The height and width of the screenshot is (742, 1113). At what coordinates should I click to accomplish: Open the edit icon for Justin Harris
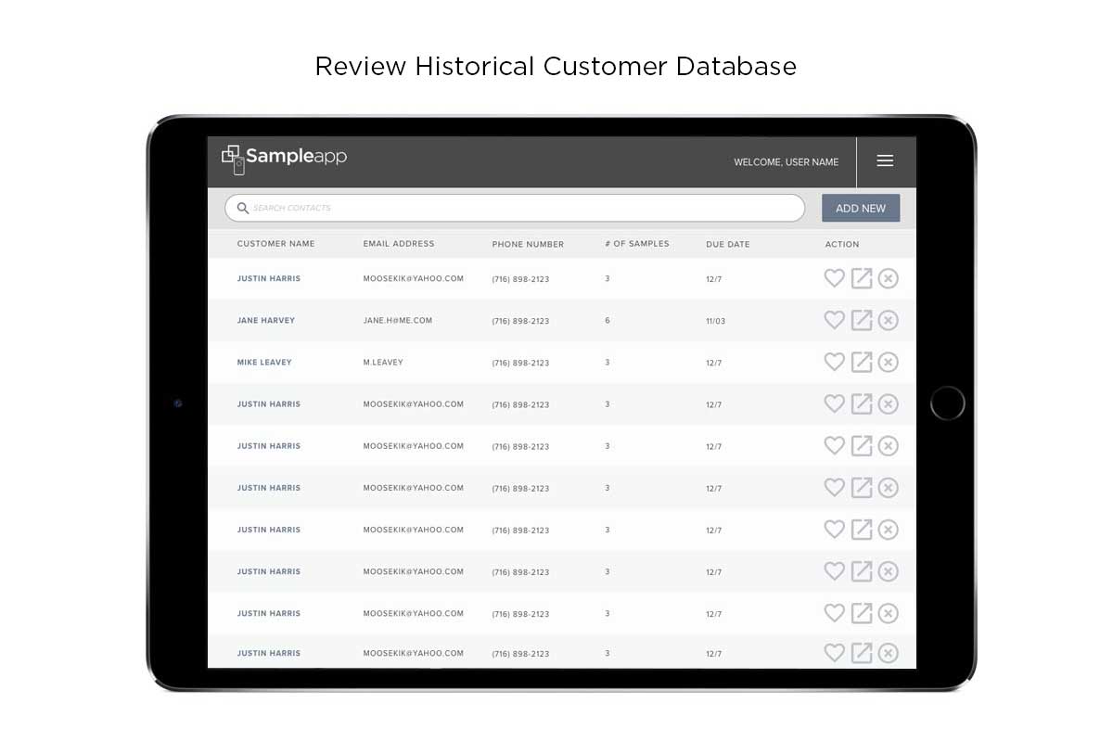click(x=861, y=278)
